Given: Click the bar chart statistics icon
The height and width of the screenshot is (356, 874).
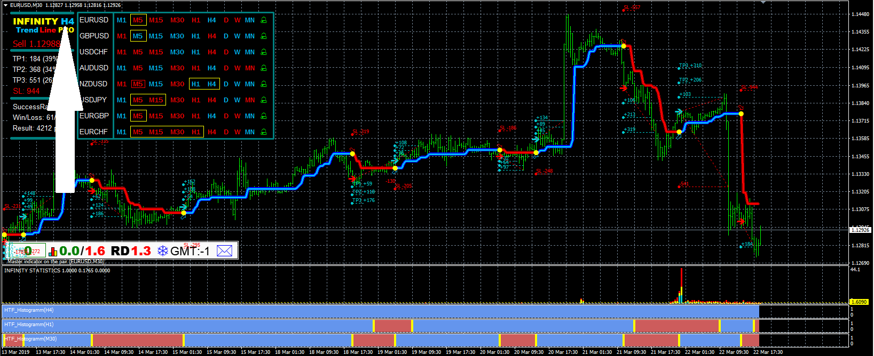Looking at the screenshot, I should point(53,251).
